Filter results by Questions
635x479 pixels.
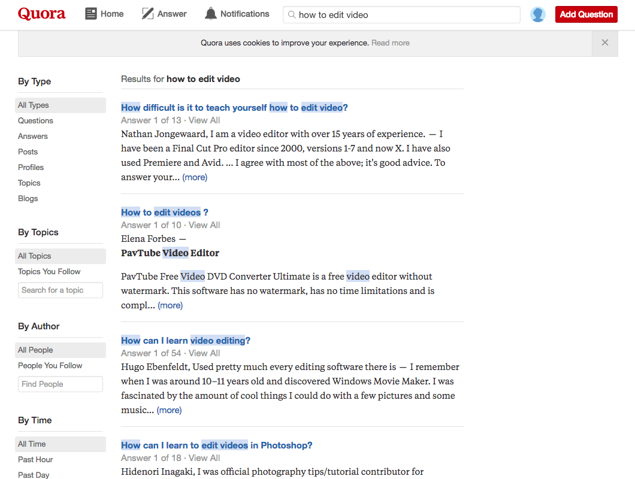pos(35,121)
